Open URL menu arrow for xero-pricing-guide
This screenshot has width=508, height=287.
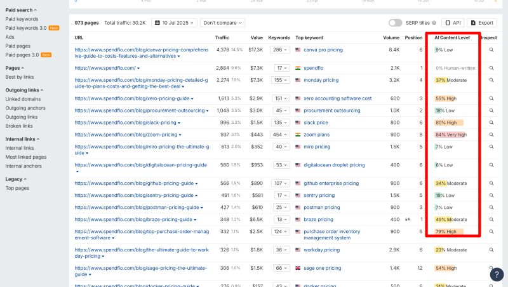pos(192,99)
